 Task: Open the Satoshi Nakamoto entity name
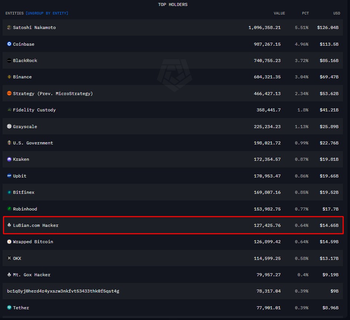tap(34, 27)
